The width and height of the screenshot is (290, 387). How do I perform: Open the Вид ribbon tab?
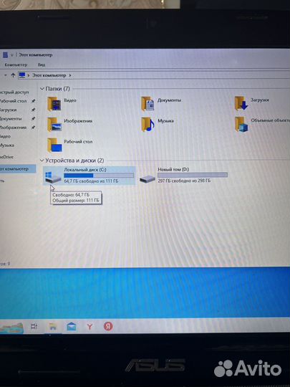coord(42,65)
